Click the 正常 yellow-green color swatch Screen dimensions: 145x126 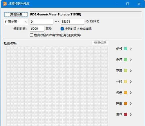126,71
